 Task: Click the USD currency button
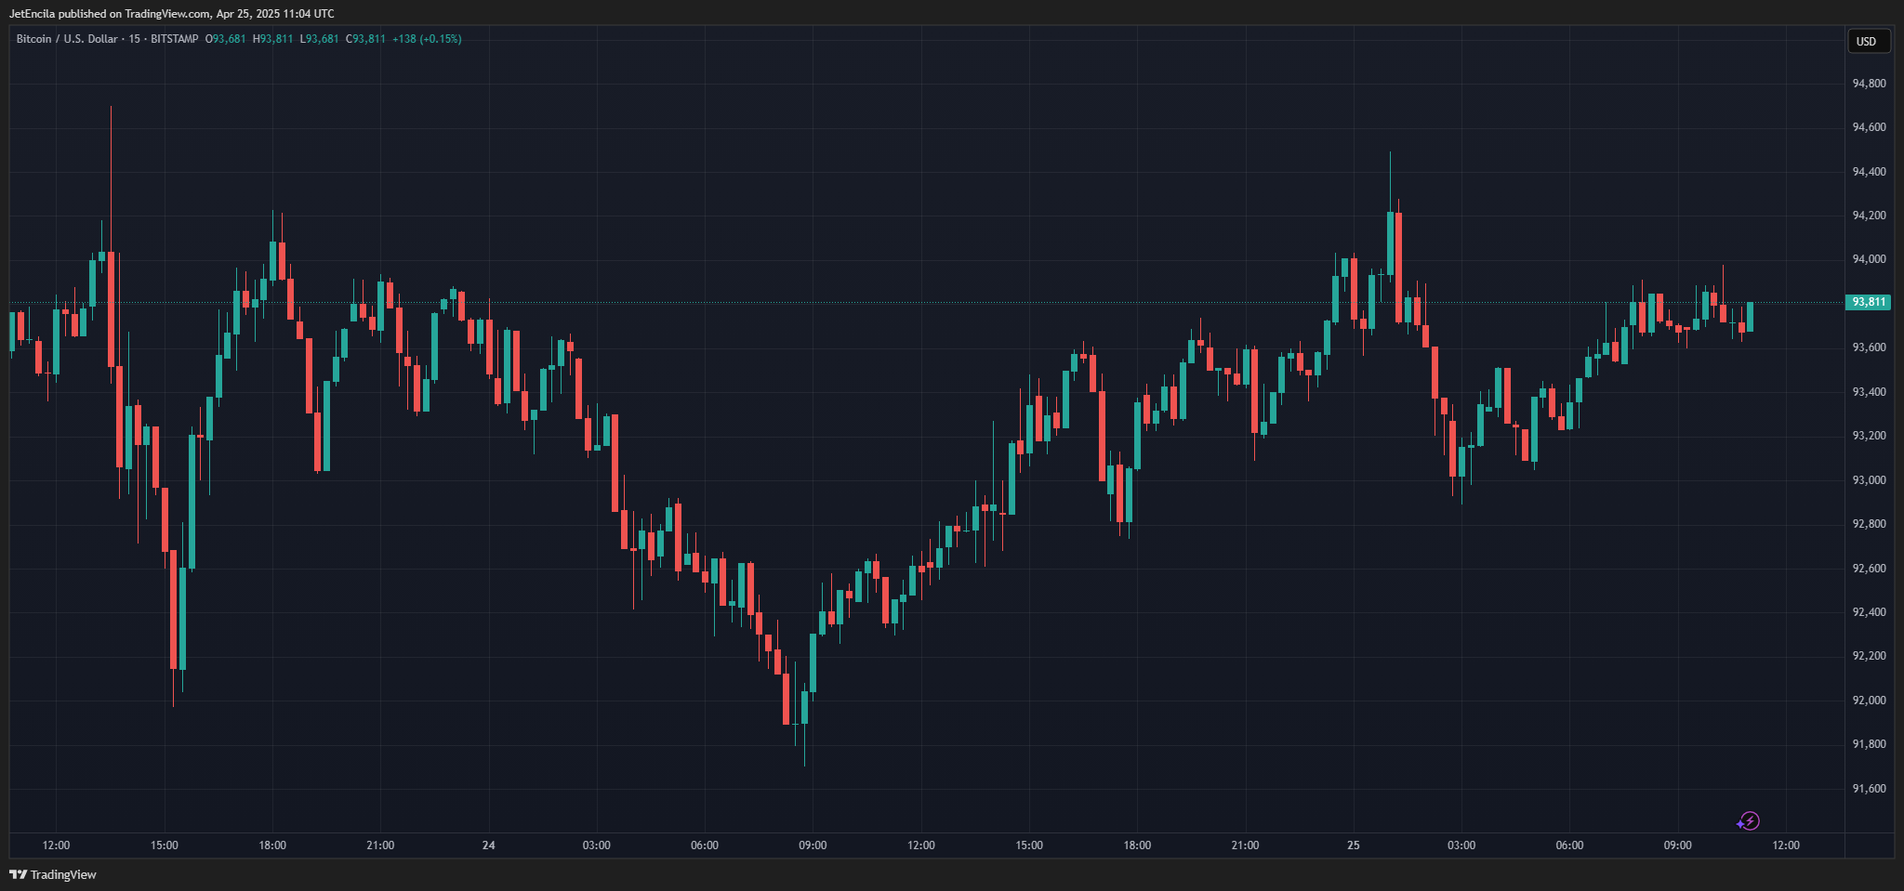(1868, 41)
